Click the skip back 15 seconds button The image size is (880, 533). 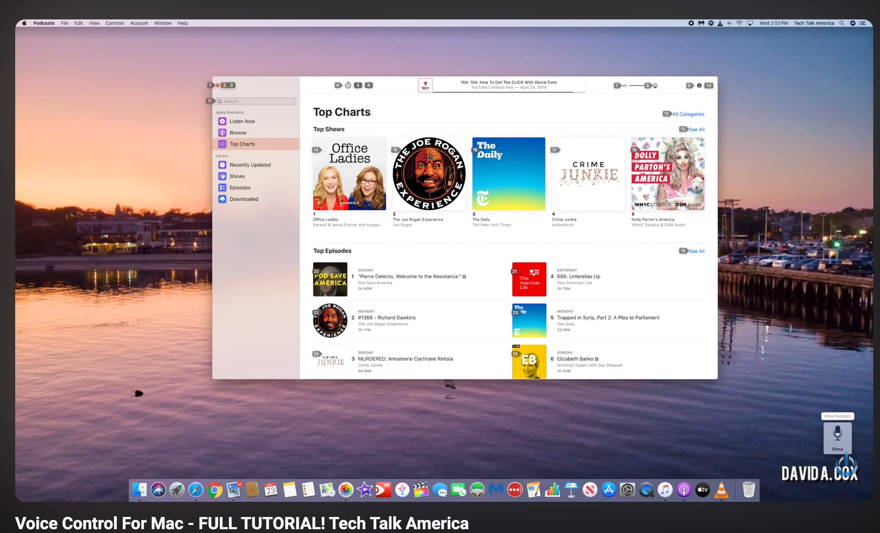pyautogui.click(x=348, y=85)
